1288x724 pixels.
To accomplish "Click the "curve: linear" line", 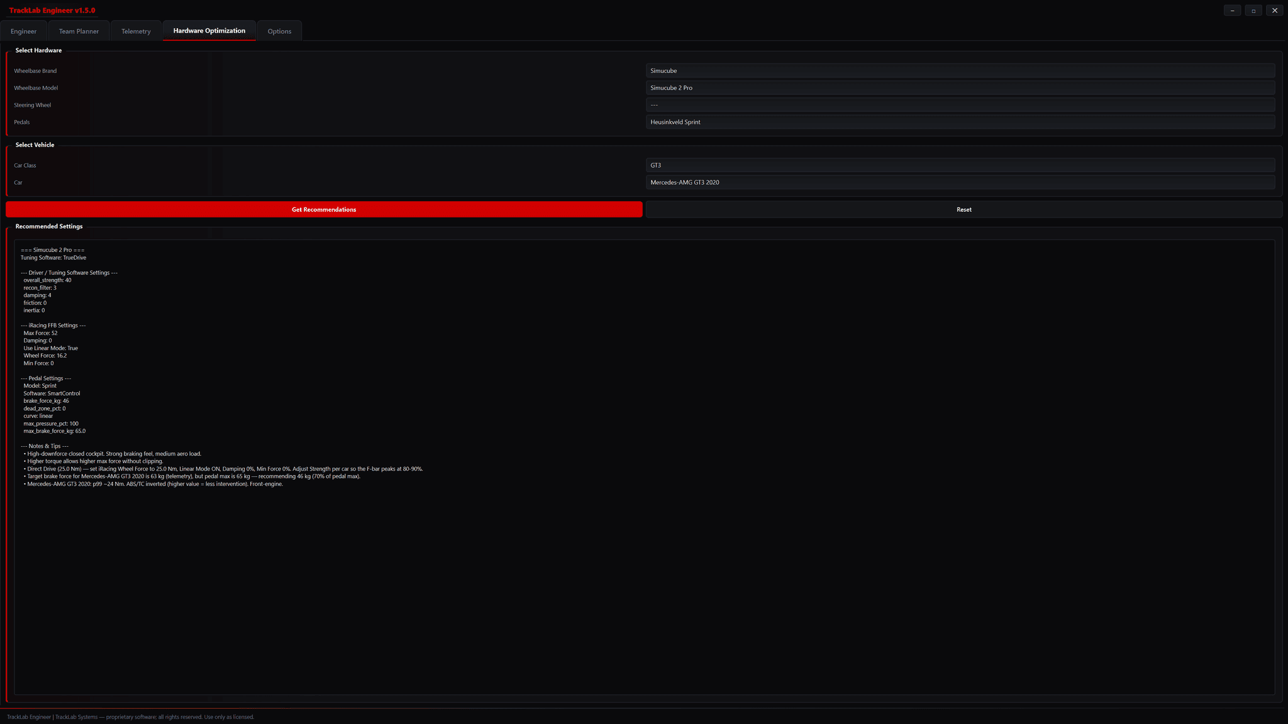I will (x=38, y=416).
